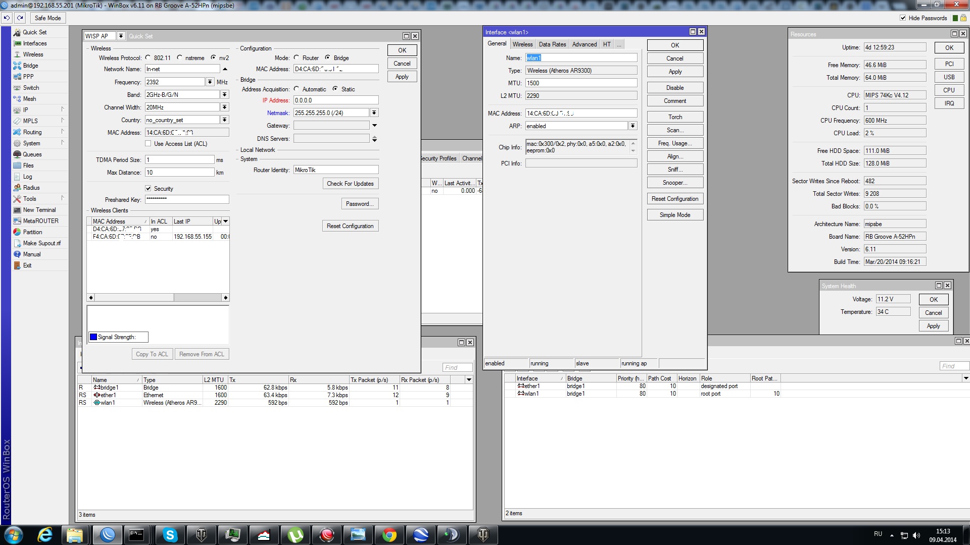This screenshot has width=970, height=545.
Task: Click the Signal Strength blue swatch
Action: [x=93, y=337]
